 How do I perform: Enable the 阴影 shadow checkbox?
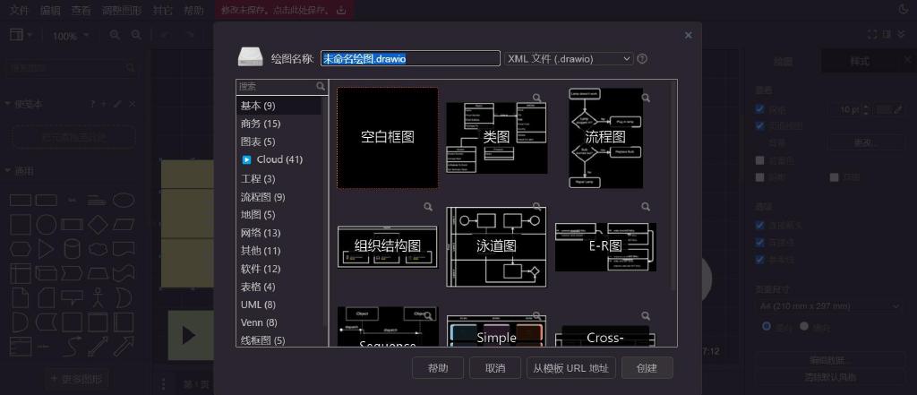759,176
